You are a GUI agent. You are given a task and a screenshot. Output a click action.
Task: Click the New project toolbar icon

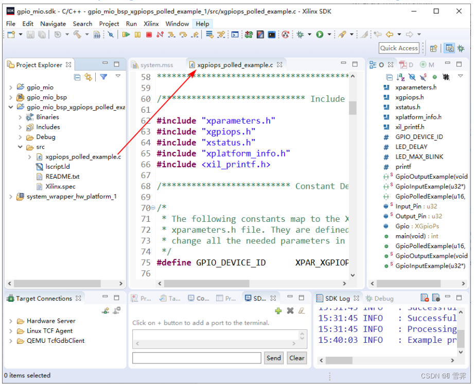pos(11,34)
